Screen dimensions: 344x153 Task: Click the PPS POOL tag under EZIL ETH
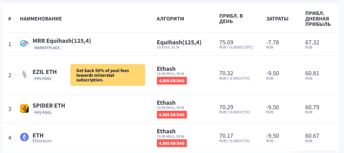tap(43, 79)
